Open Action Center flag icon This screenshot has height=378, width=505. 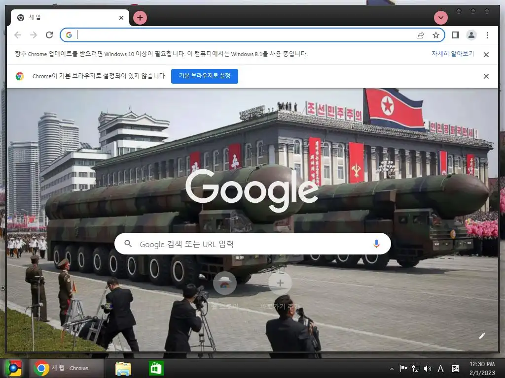[403, 369]
